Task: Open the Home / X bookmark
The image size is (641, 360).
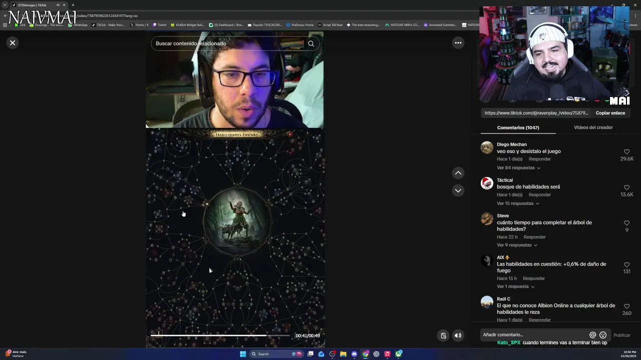Action: click(139, 25)
